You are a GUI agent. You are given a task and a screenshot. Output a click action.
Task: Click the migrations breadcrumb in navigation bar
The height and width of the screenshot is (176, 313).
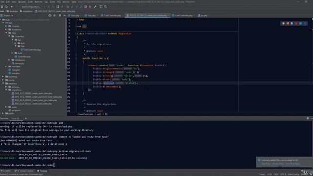pos(26,11)
